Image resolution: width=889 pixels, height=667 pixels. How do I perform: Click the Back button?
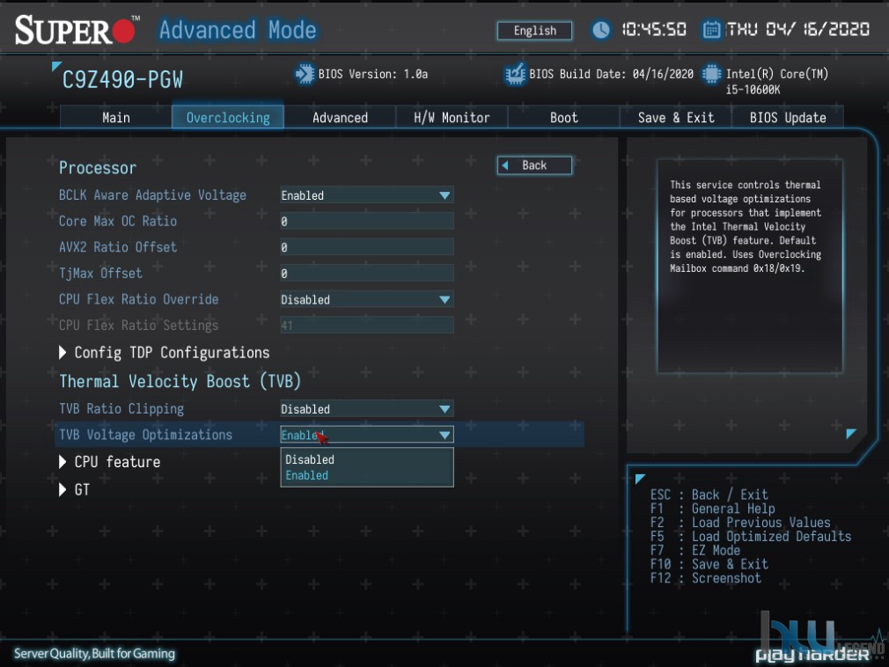coord(534,165)
